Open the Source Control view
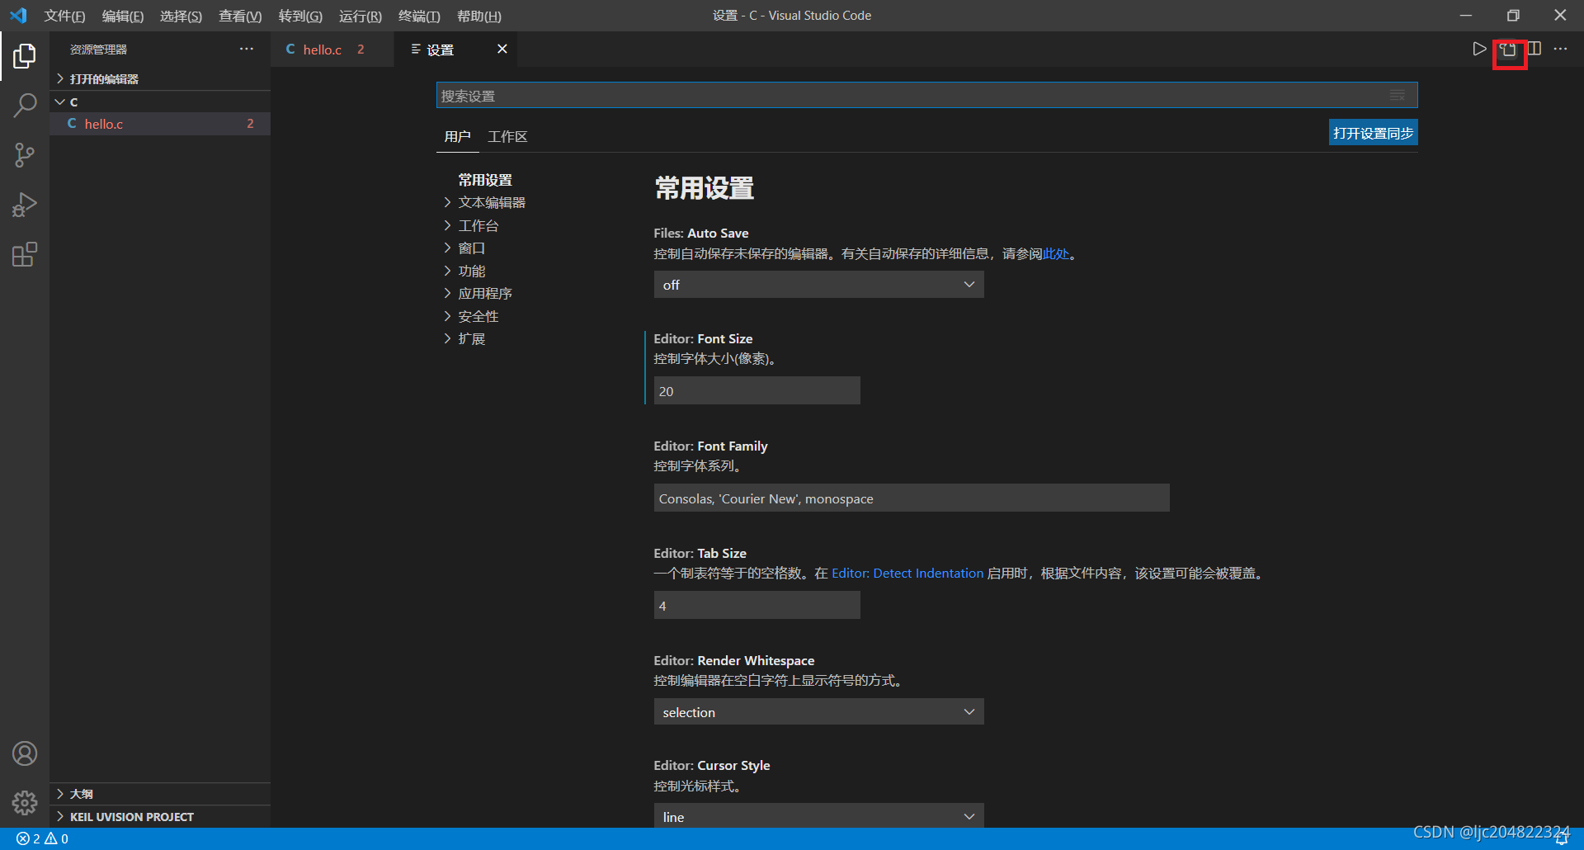Image resolution: width=1584 pixels, height=850 pixels. [x=25, y=155]
